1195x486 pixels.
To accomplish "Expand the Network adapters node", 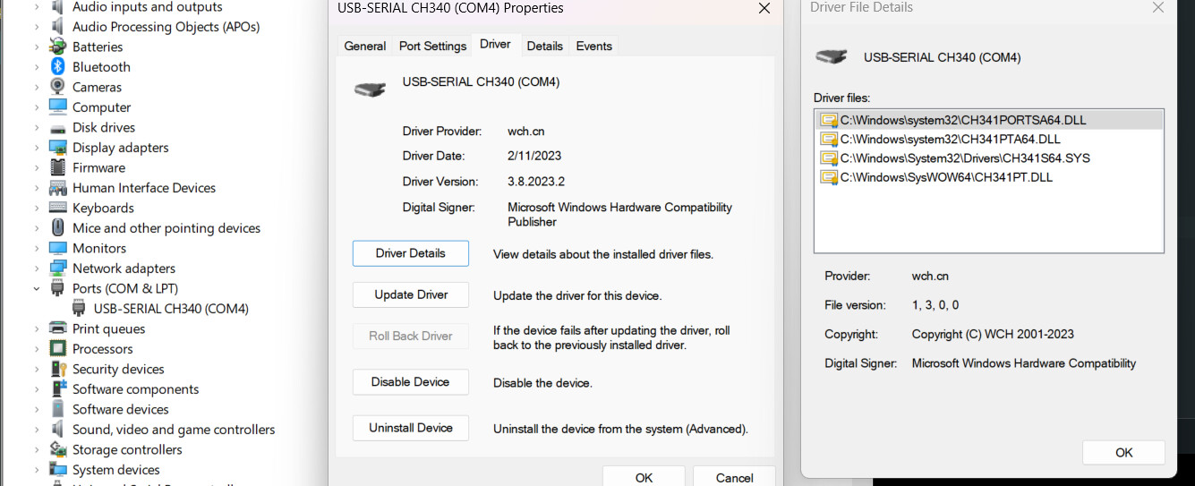I will [x=37, y=269].
